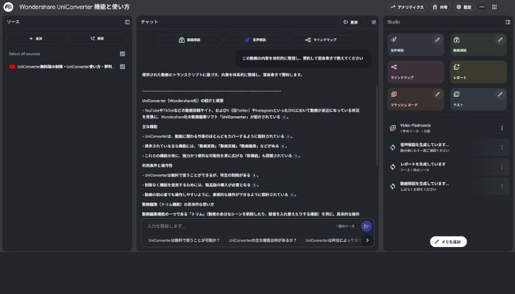Open more menu for 動画解説を生成しています
515x294 pixels.
coord(502,187)
